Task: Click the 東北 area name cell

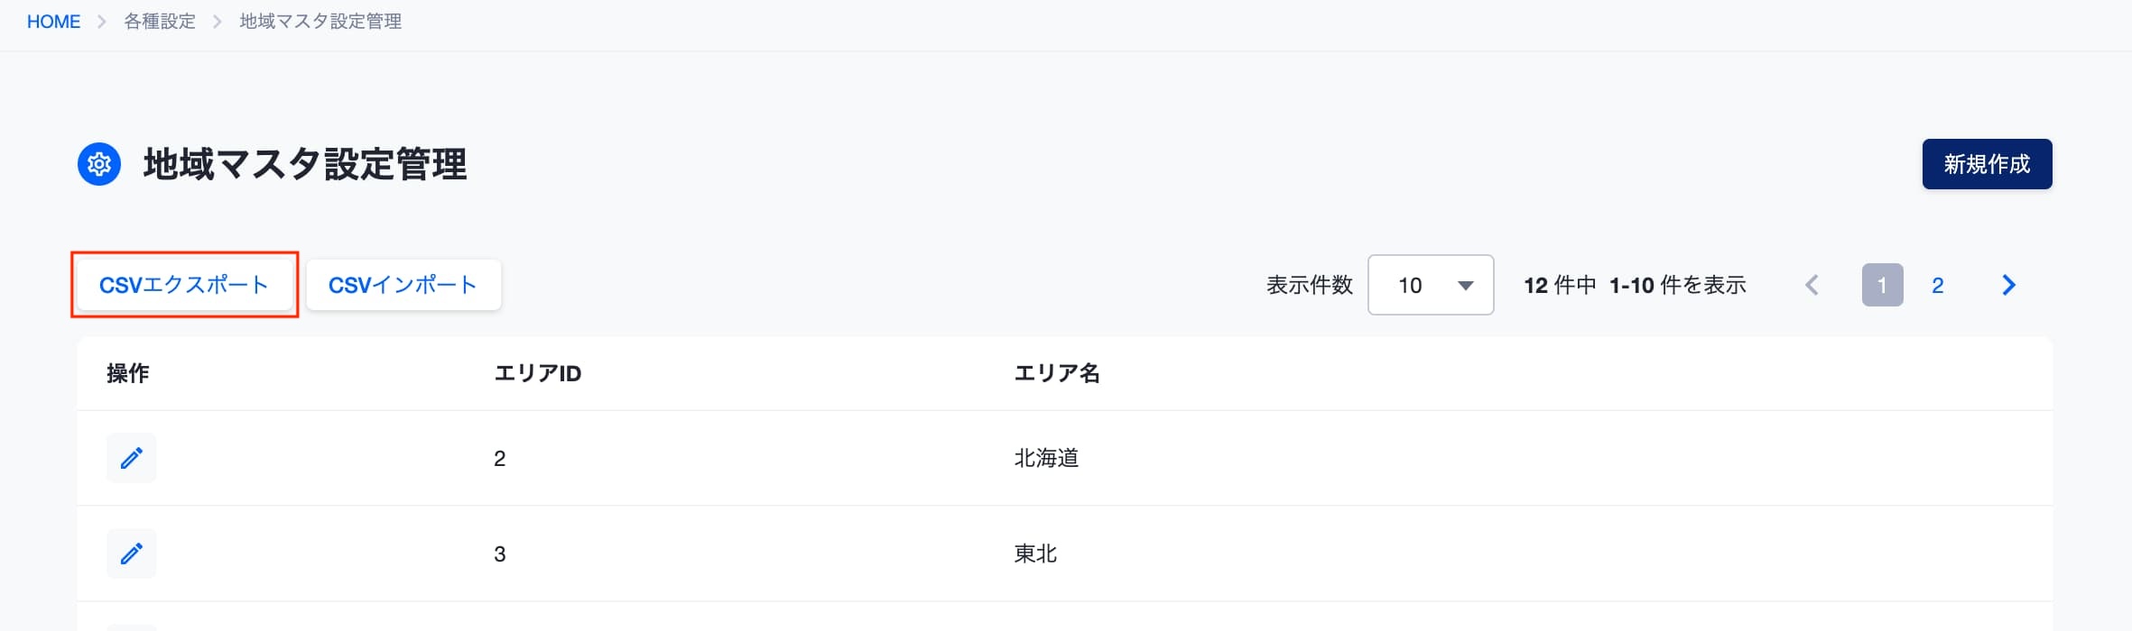Action: pyautogui.click(x=1035, y=553)
